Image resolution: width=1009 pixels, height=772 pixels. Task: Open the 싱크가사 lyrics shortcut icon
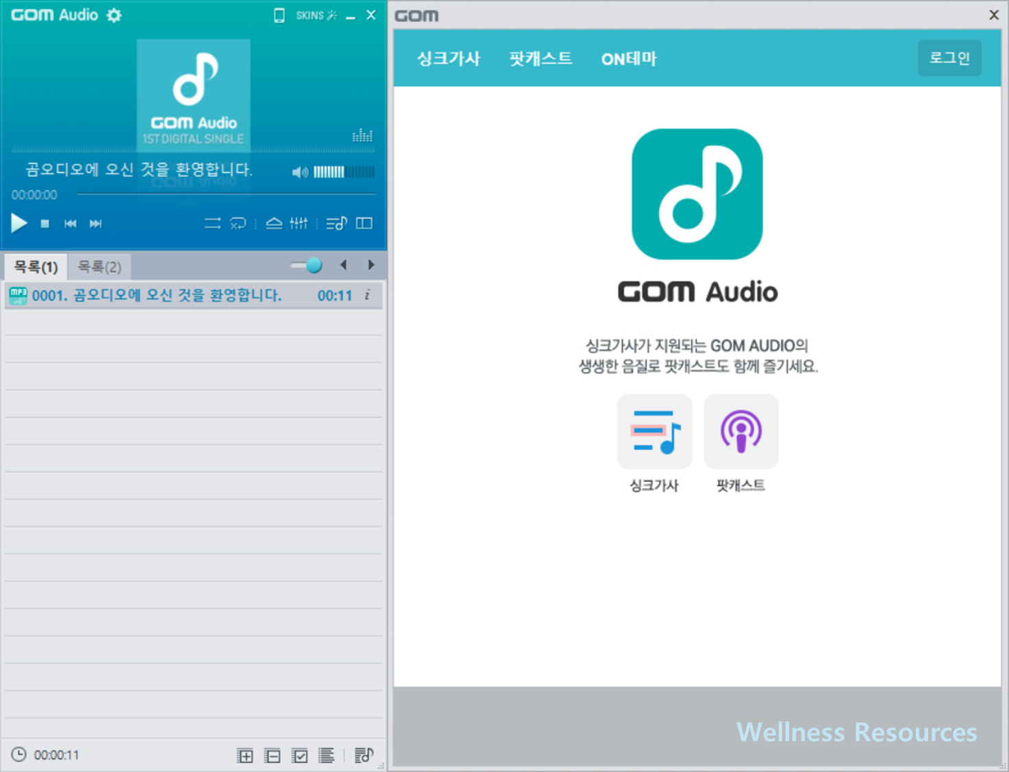coord(655,432)
